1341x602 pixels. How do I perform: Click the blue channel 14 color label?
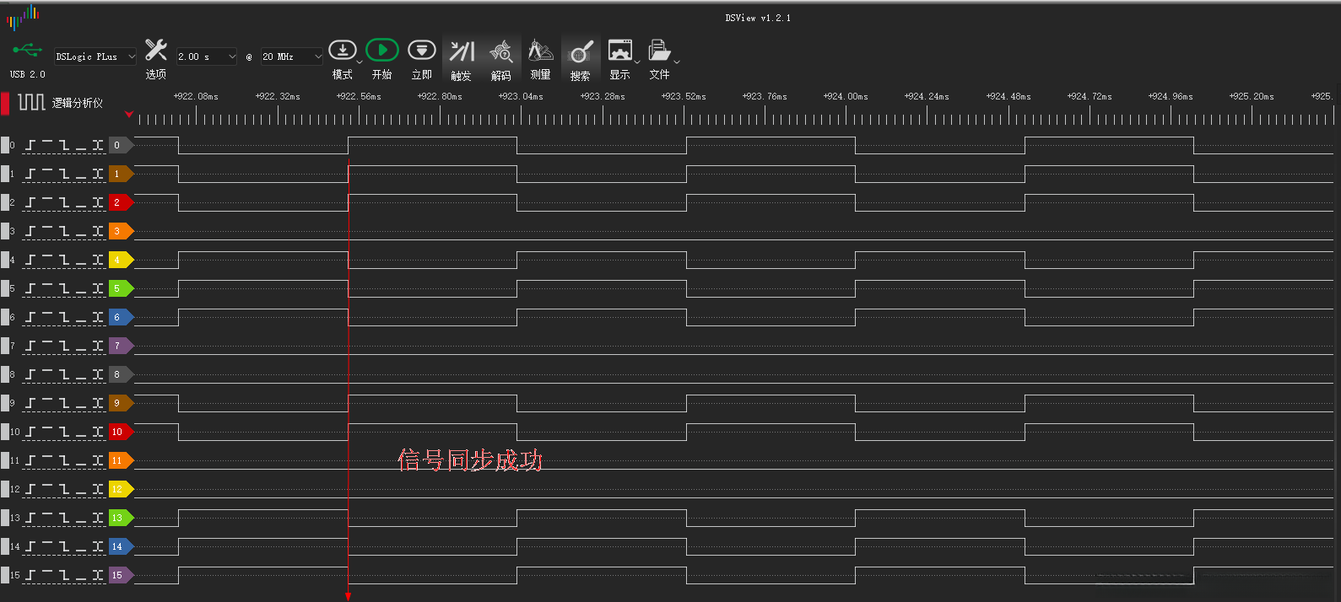pyautogui.click(x=121, y=546)
